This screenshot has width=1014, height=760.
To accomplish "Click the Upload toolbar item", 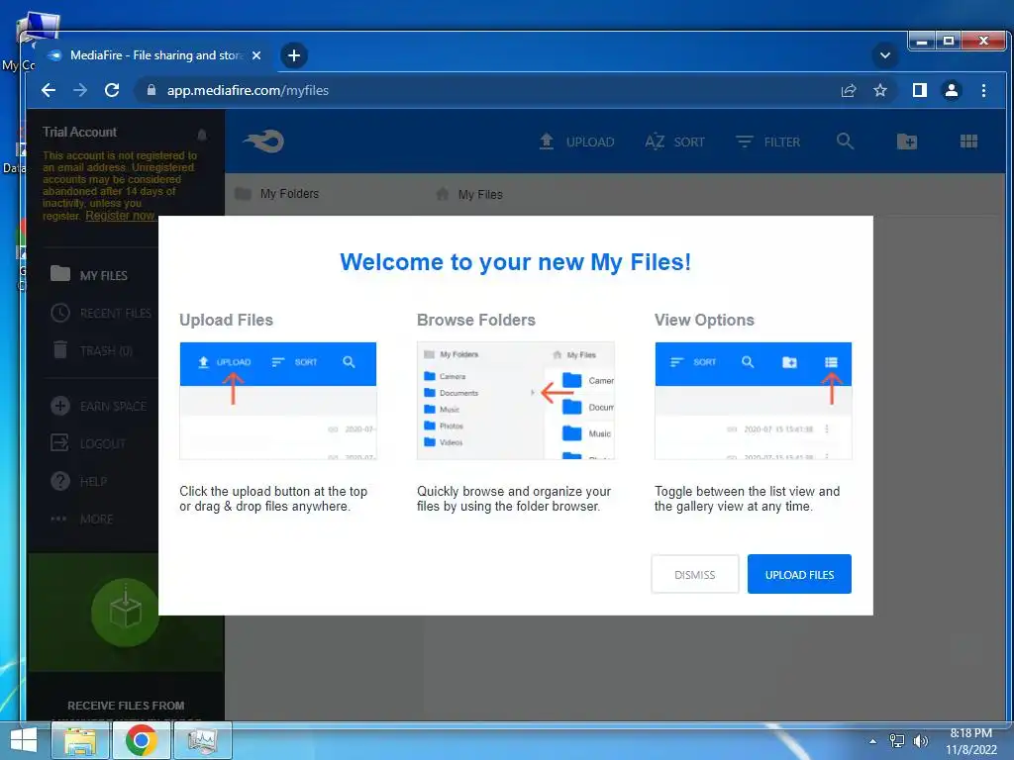I will (577, 142).
